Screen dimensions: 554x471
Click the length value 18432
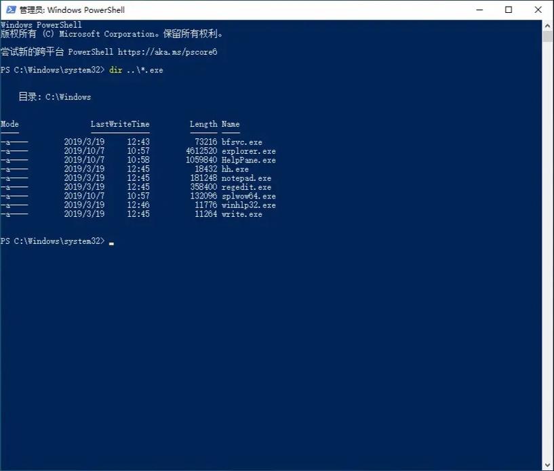coord(206,169)
